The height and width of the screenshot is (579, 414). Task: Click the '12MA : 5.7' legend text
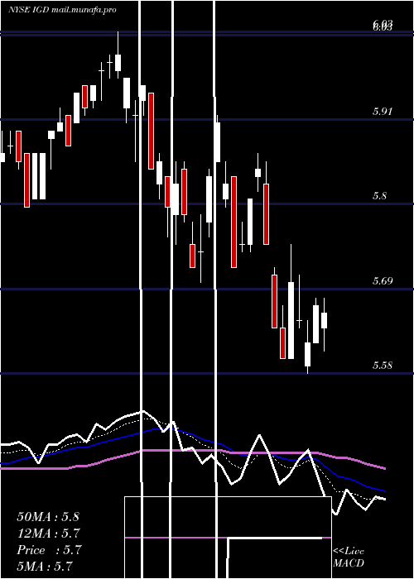pos(48,534)
